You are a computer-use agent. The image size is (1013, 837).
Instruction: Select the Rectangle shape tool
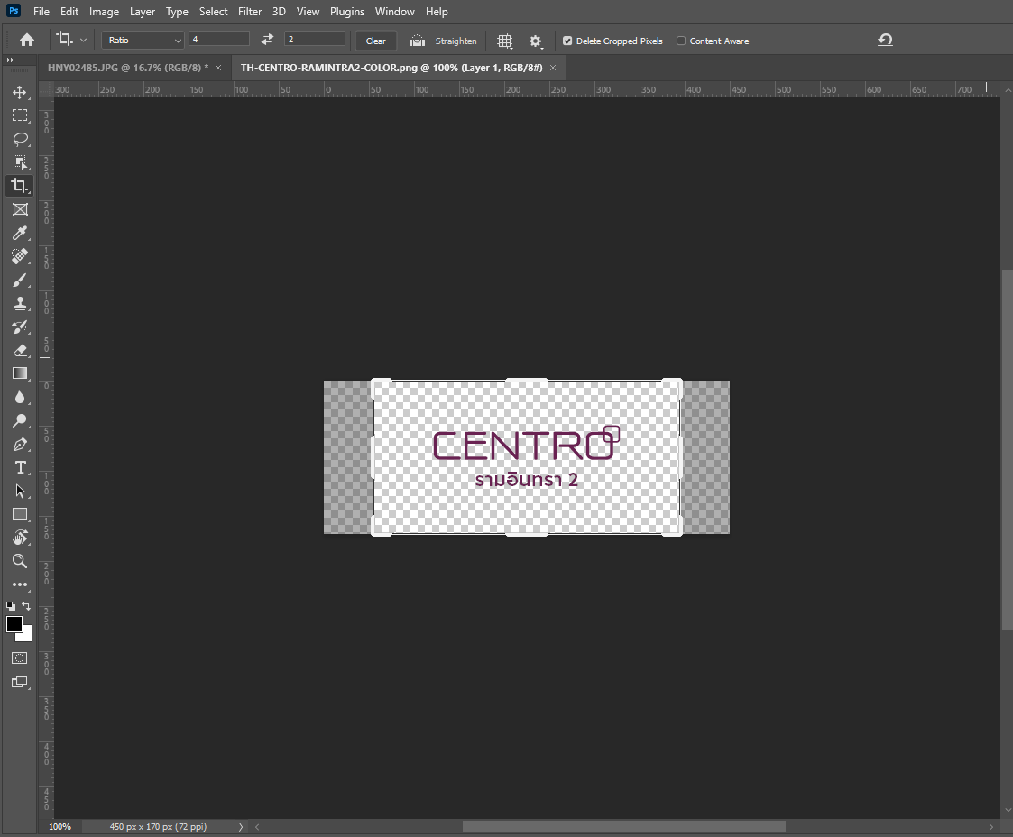click(20, 514)
